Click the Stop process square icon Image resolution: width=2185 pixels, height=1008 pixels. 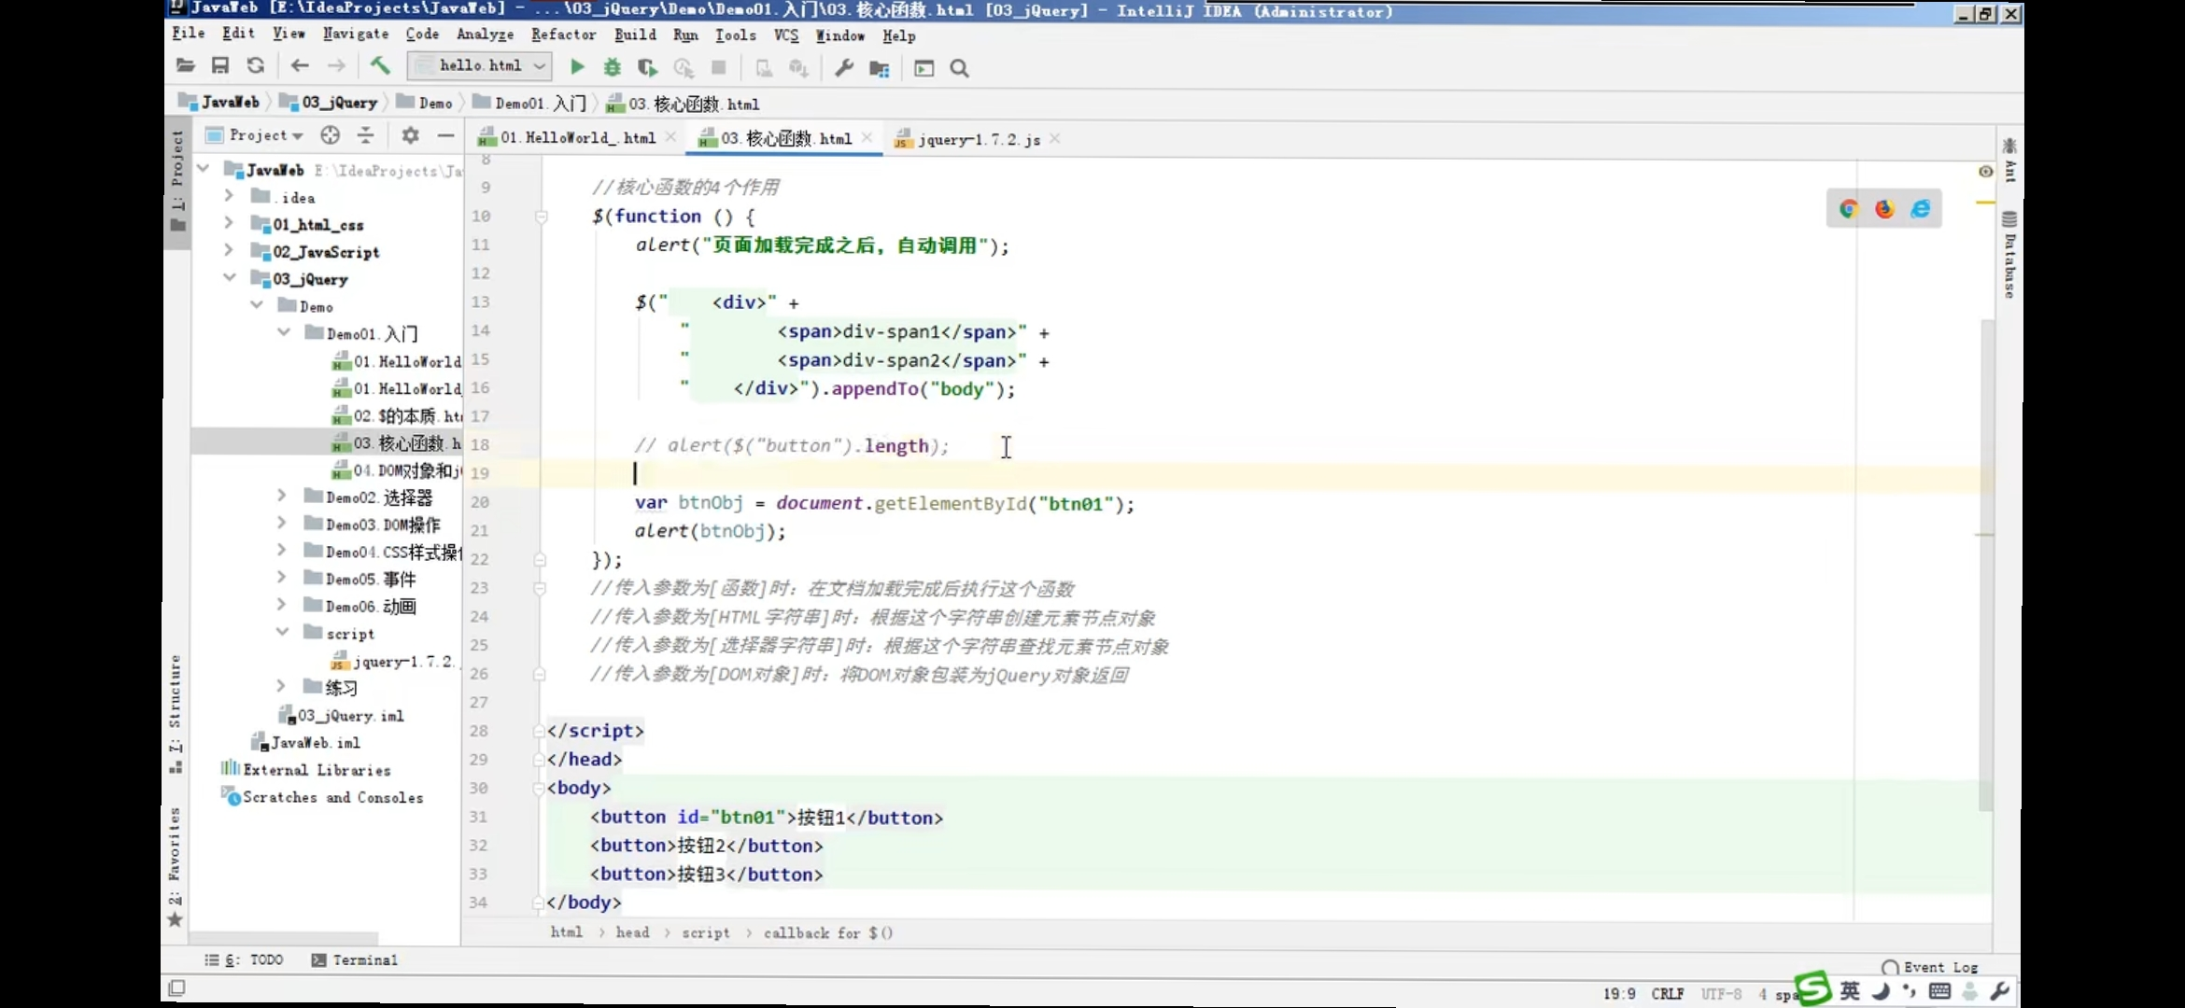[x=718, y=67]
